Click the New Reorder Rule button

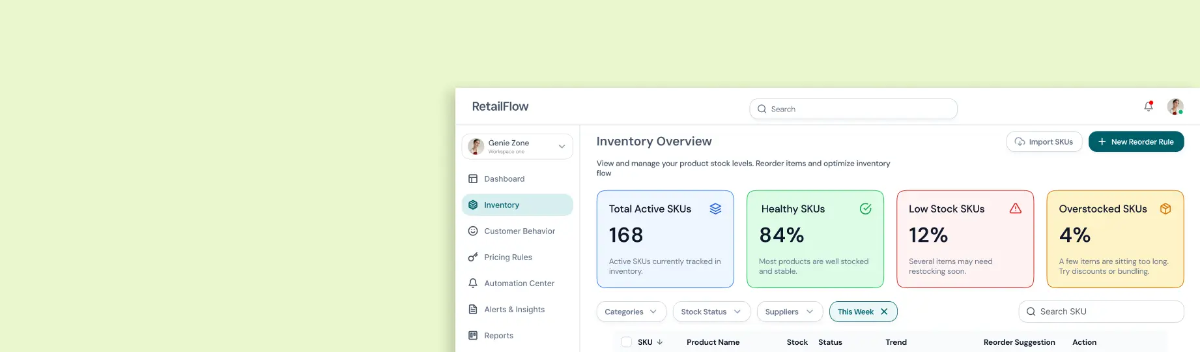[1136, 141]
